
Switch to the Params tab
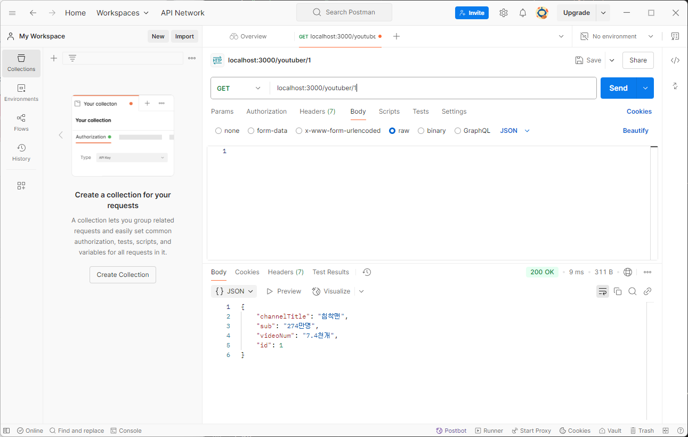[x=222, y=112]
